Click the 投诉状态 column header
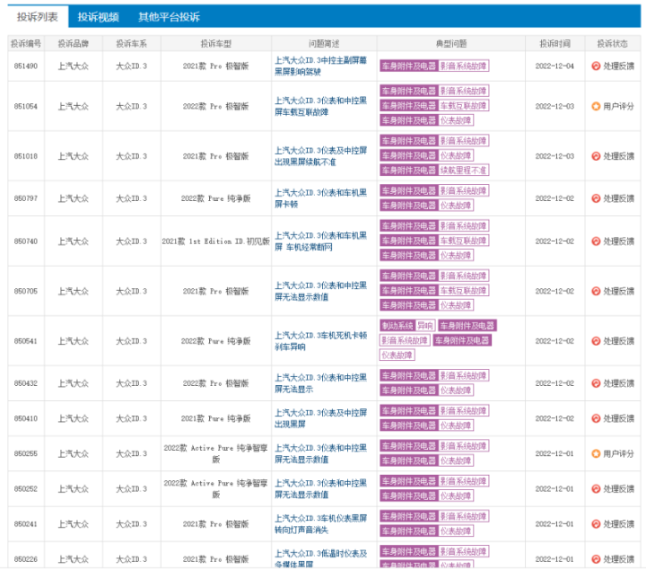Screen dimensions: 646x570 click(613, 44)
